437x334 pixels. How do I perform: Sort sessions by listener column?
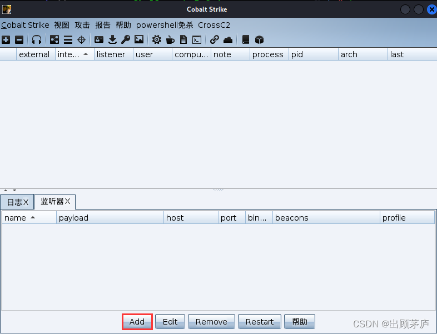[114, 54]
